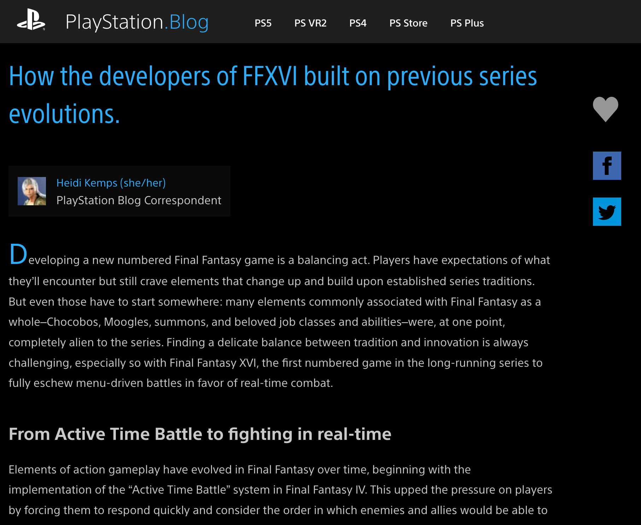Go to the PS VR2 section
Viewport: 641px width, 525px height.
click(x=310, y=23)
